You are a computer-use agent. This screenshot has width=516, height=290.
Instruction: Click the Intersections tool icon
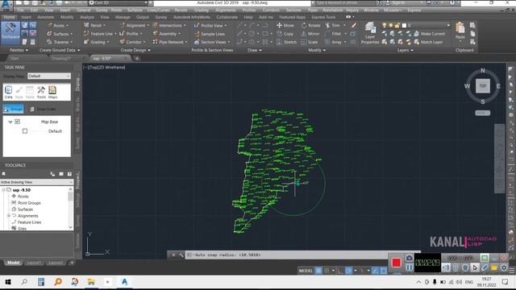155,25
